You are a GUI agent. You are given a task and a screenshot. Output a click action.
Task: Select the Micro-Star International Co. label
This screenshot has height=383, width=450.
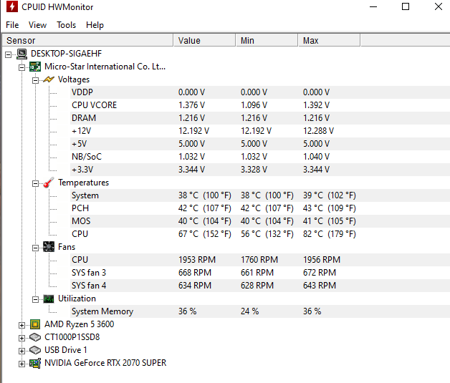click(x=105, y=67)
